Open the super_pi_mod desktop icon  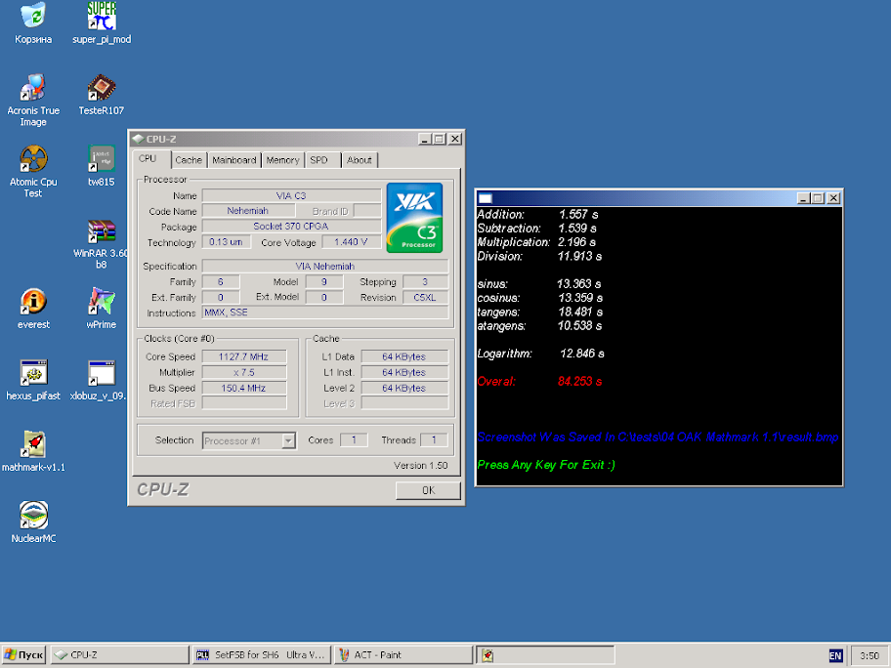coord(102,18)
